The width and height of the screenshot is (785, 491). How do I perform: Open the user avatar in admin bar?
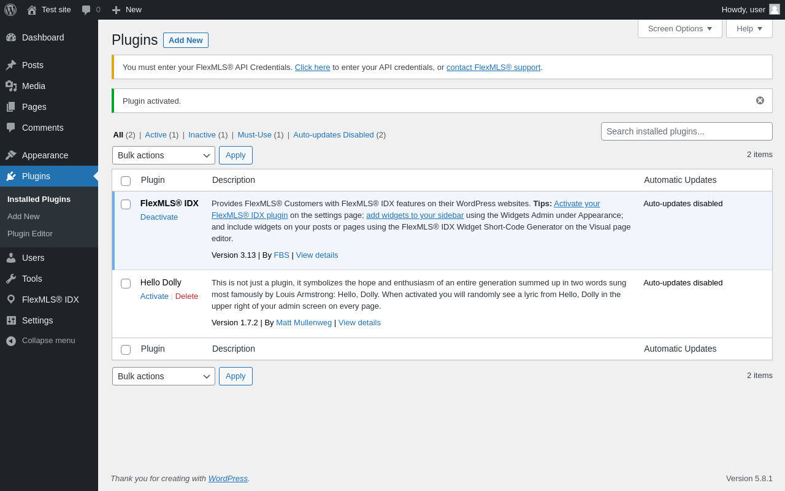pyautogui.click(x=775, y=9)
